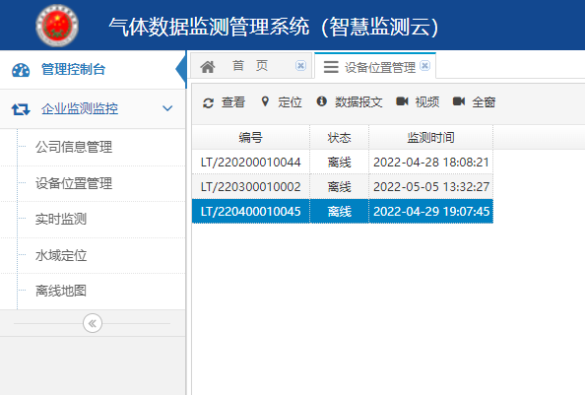Open 数据报文 info icon
The height and width of the screenshot is (395, 585).
pos(321,101)
